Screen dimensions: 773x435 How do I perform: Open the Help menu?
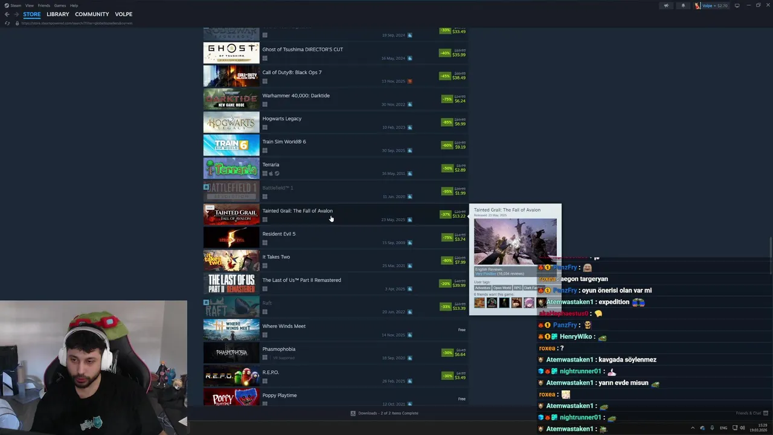tap(74, 5)
